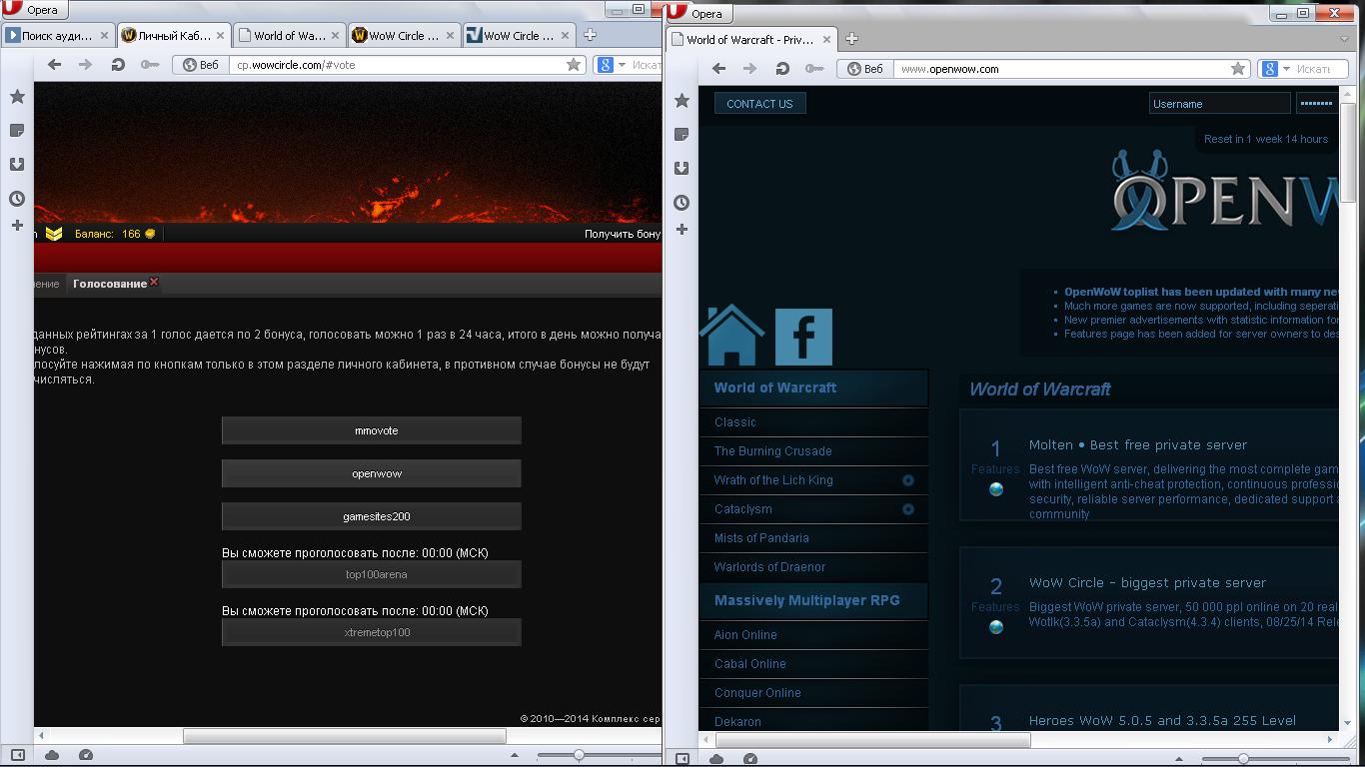Open The Burning Crusade link
The image size is (1365, 767).
[772, 451]
